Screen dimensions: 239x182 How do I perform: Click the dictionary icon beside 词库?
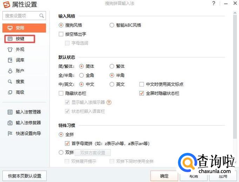coord(10,60)
